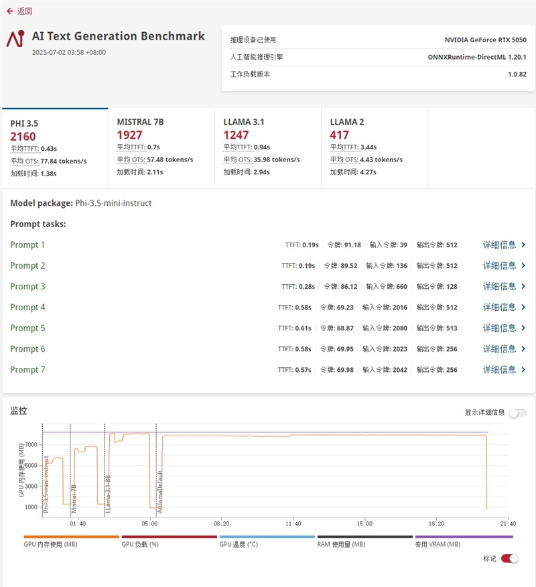The height and width of the screenshot is (587, 536).
Task: Select the Llama-3.1-8B chart marker
Action: point(108,494)
